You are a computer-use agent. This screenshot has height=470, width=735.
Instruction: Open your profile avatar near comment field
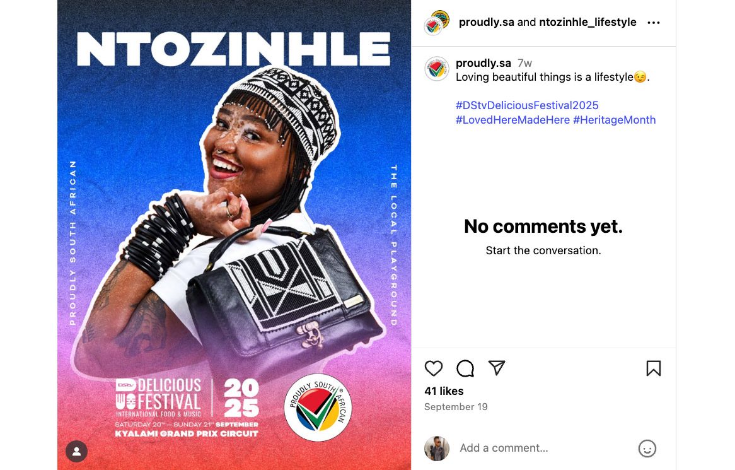437,449
